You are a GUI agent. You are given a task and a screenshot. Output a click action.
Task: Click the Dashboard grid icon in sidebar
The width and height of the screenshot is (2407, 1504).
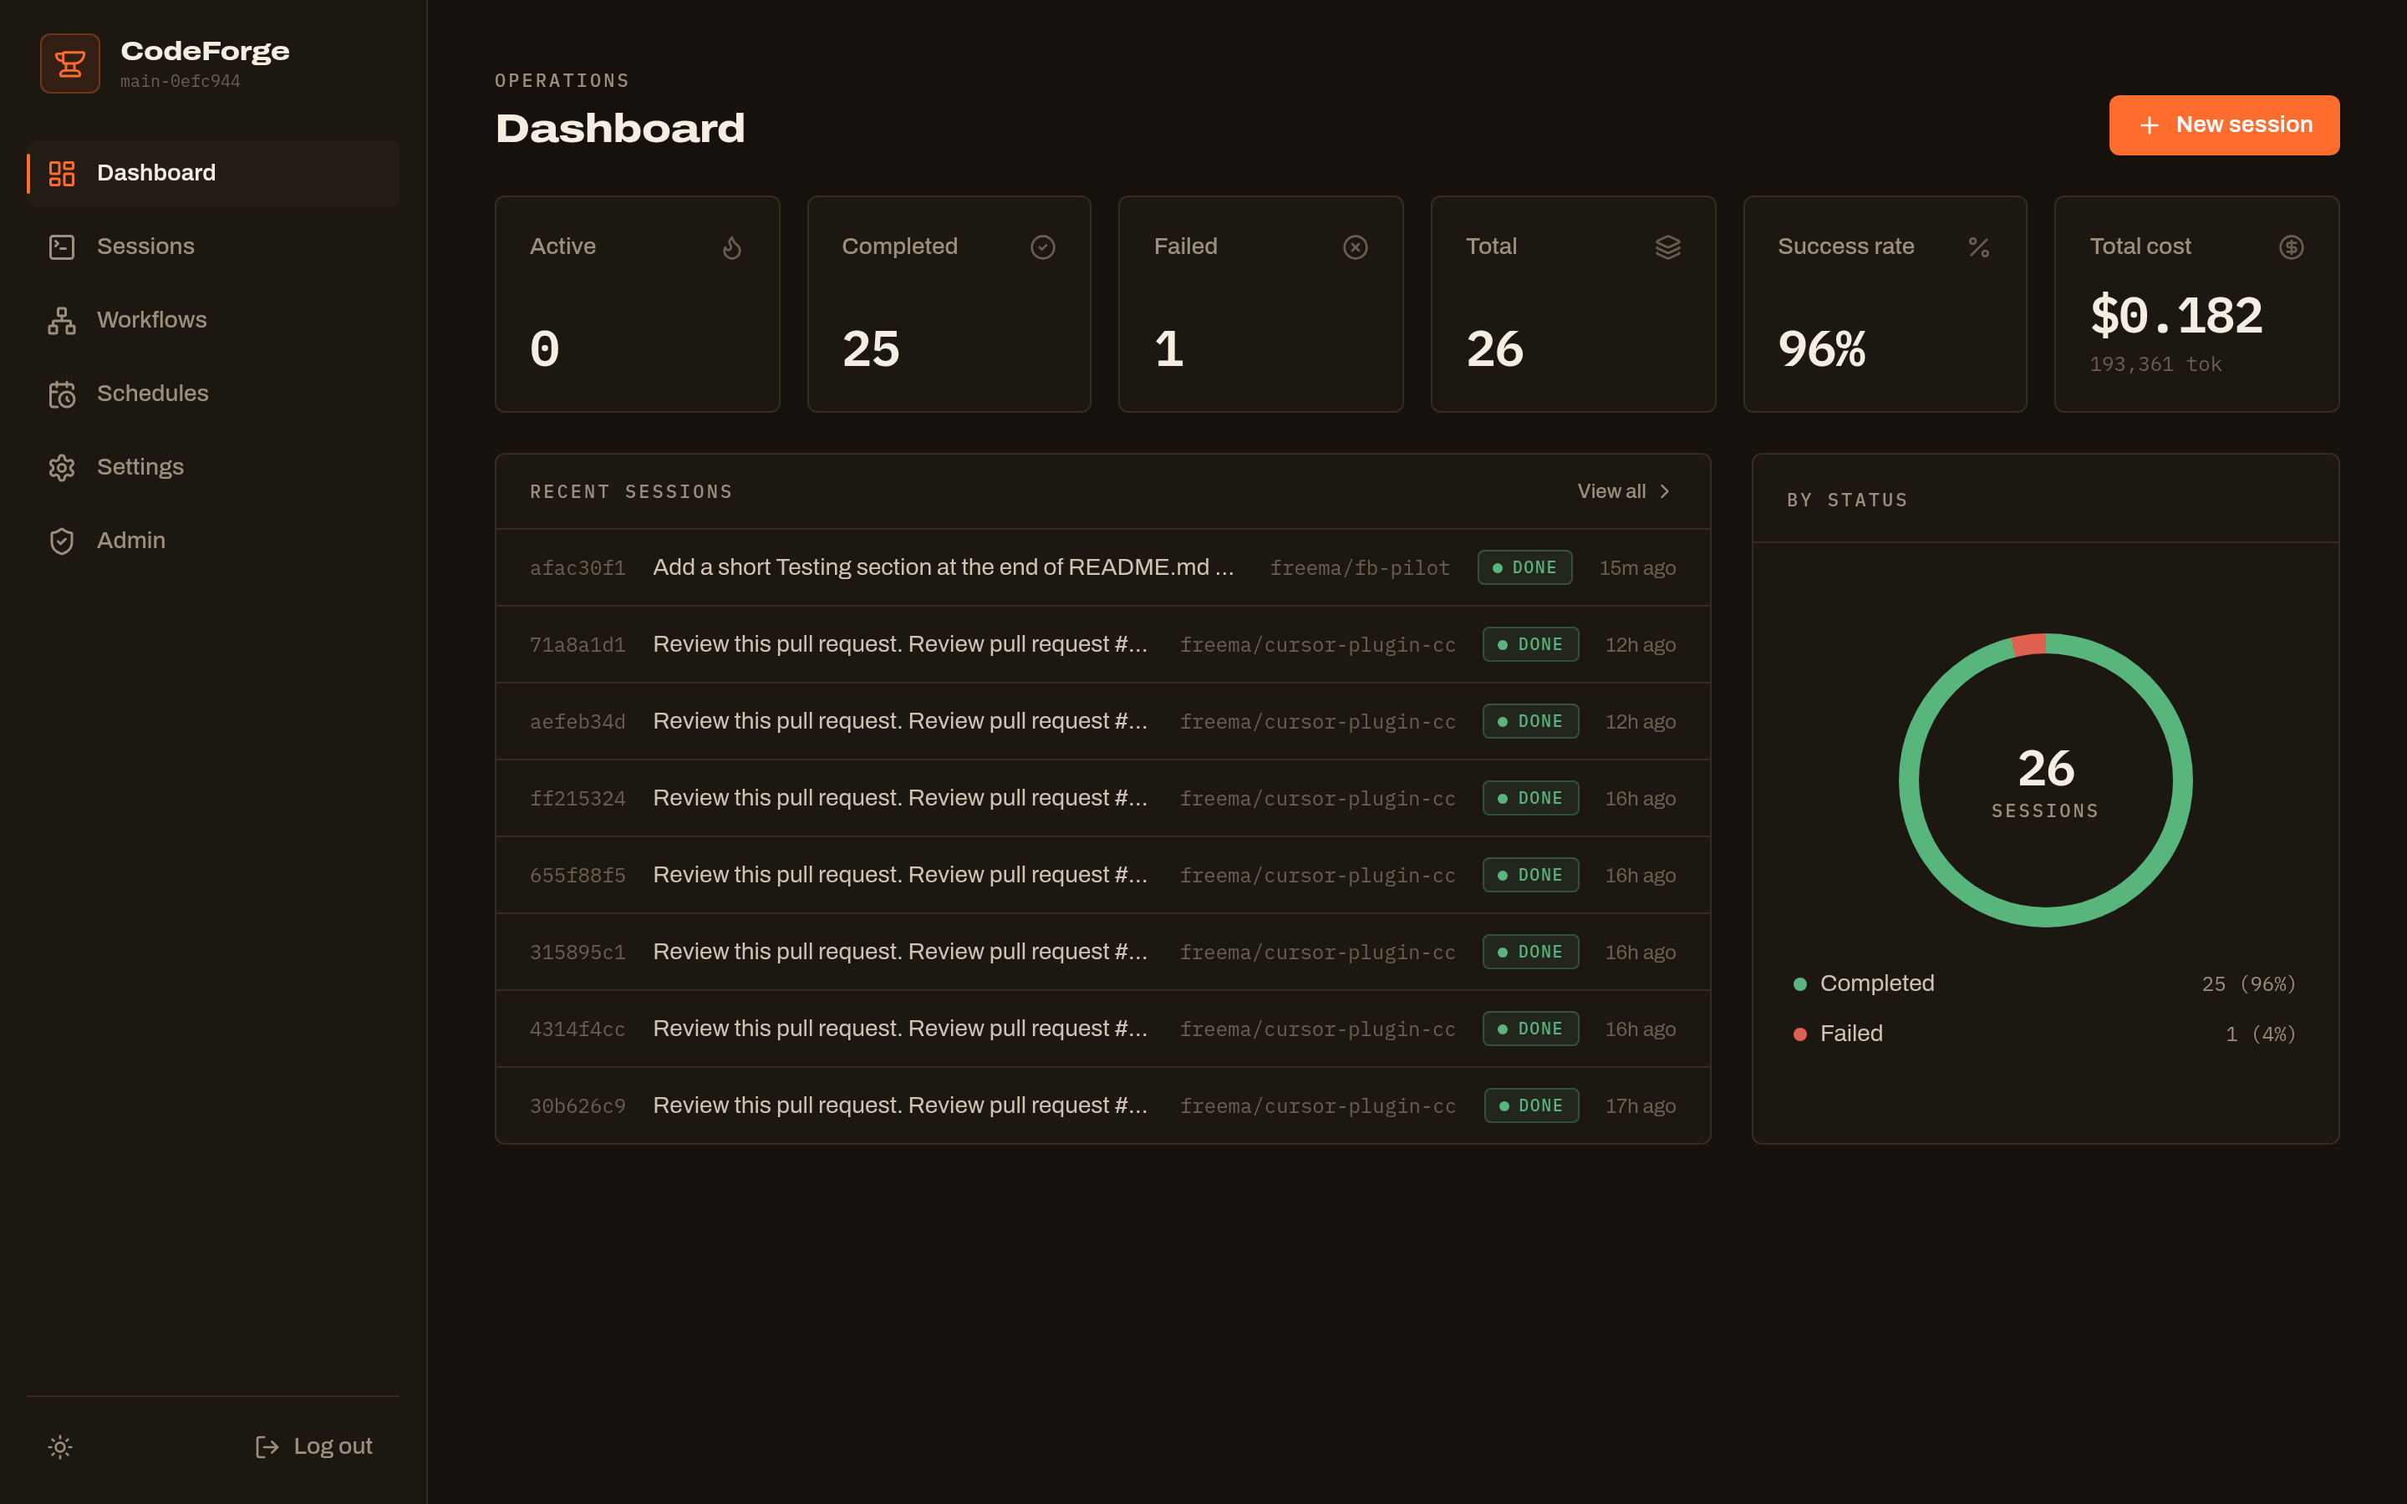(x=62, y=173)
